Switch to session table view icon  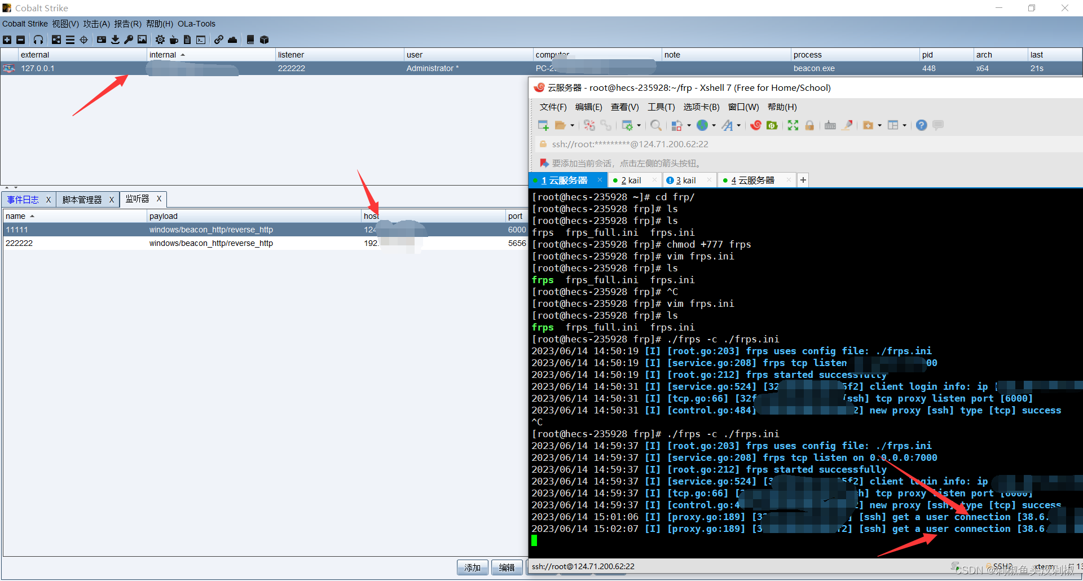pyautogui.click(x=70, y=39)
